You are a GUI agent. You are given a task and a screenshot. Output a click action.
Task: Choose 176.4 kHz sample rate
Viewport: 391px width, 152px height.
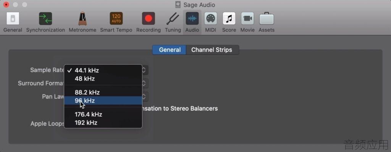pyautogui.click(x=103, y=114)
